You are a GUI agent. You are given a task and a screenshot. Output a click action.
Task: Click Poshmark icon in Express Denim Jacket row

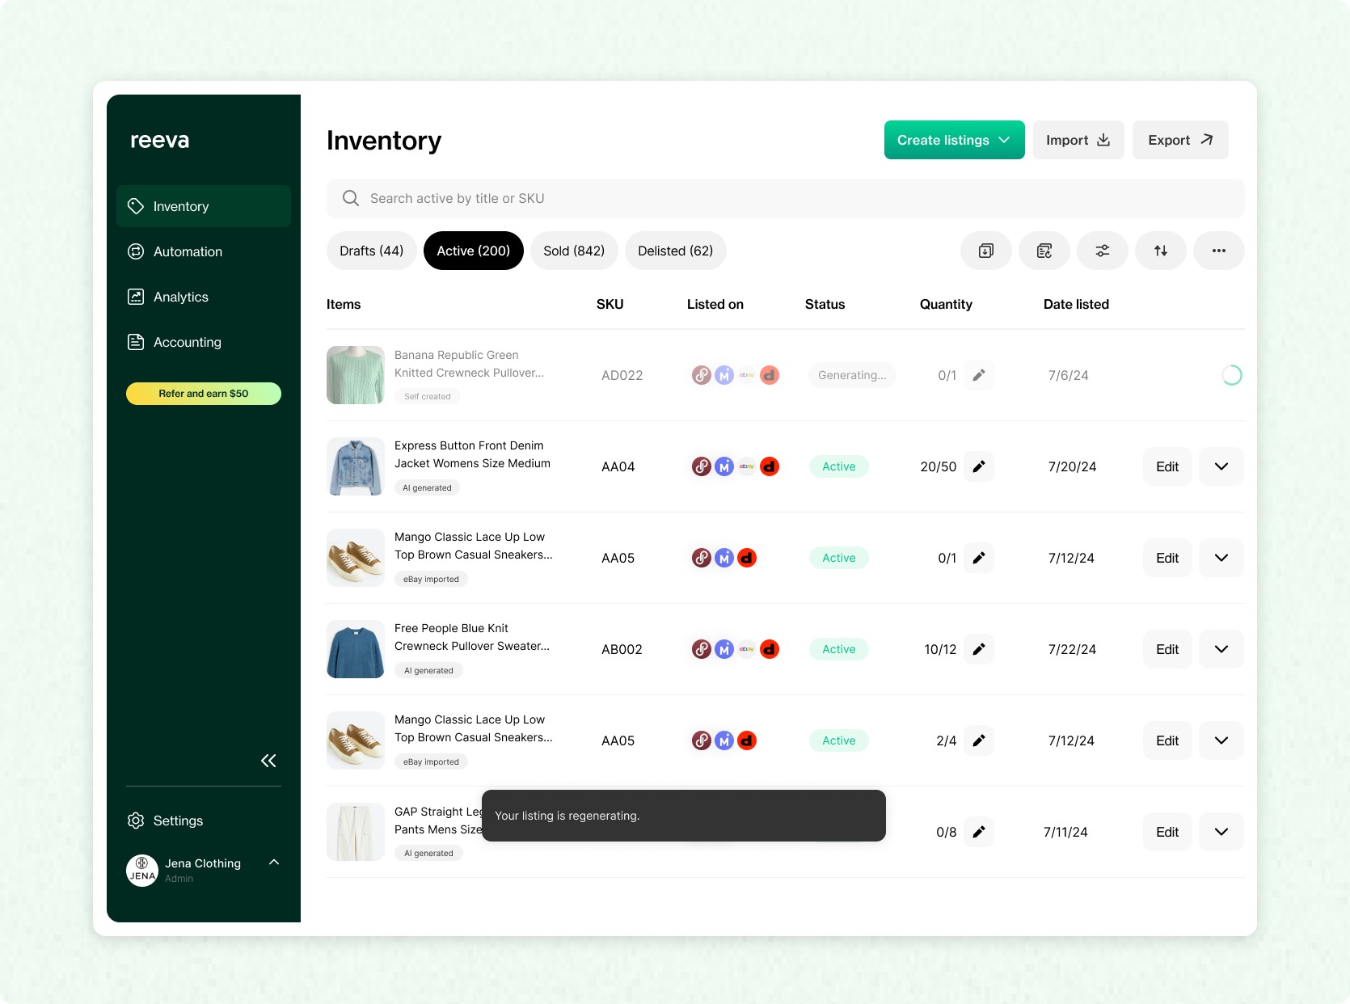tap(702, 466)
